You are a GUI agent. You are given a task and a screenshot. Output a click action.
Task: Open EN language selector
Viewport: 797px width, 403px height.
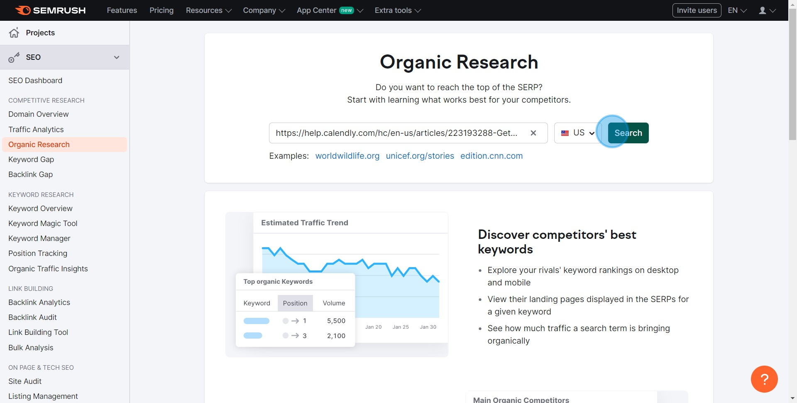point(737,10)
